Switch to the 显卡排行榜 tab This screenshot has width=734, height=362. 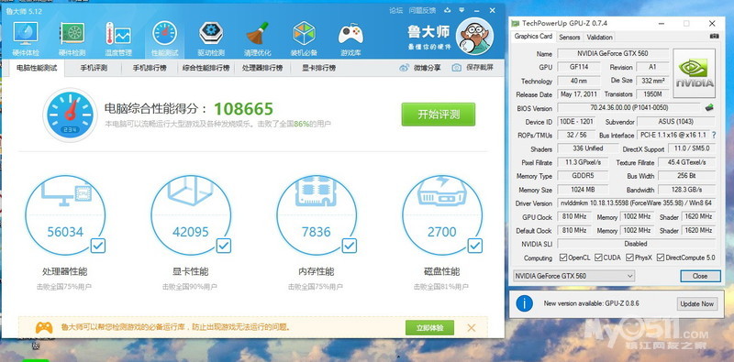[x=318, y=68]
